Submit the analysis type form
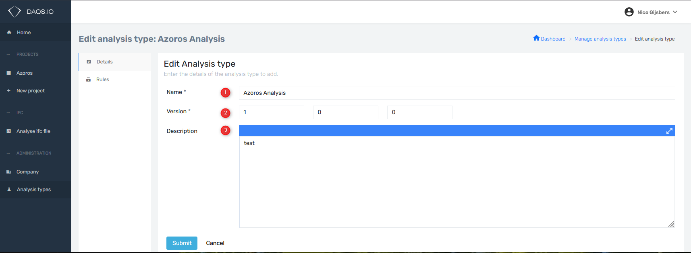Viewport: 691px width, 253px height. click(182, 243)
